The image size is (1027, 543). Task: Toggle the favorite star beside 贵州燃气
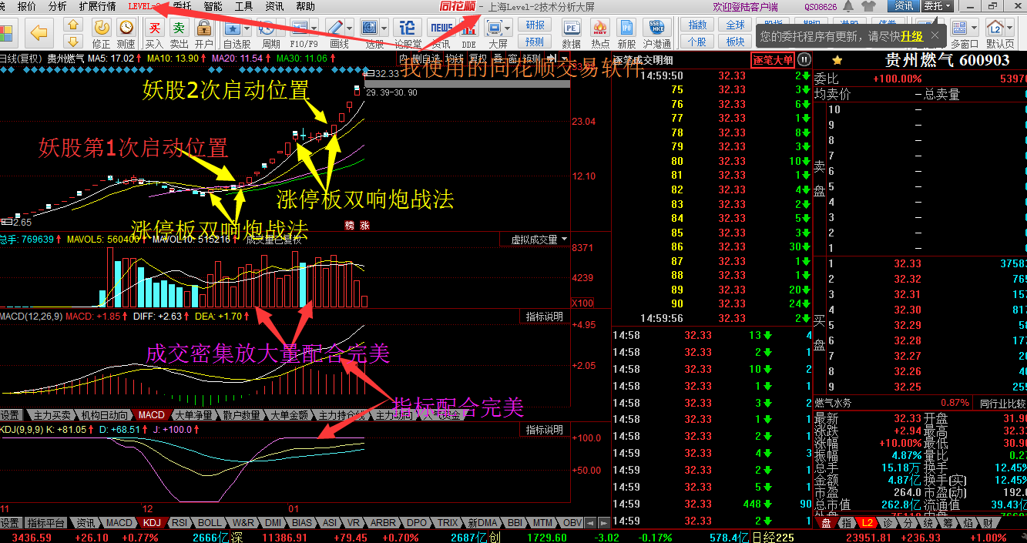click(837, 60)
